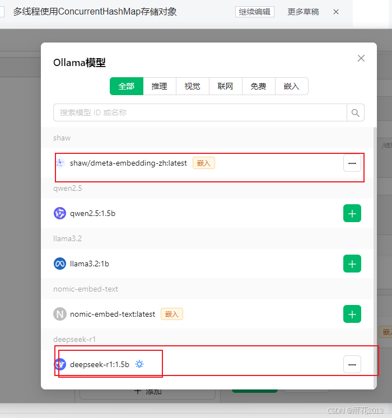Click the 嵌入 tag on nomic-embed-text:latest
The image size is (392, 418).
171,314
